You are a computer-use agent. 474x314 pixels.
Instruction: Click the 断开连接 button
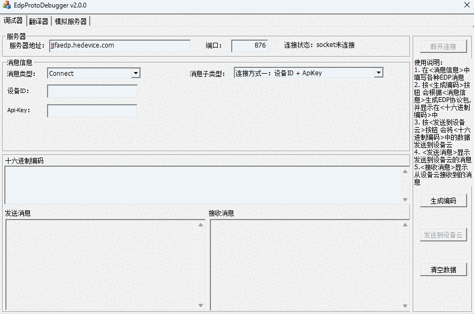coord(443,46)
